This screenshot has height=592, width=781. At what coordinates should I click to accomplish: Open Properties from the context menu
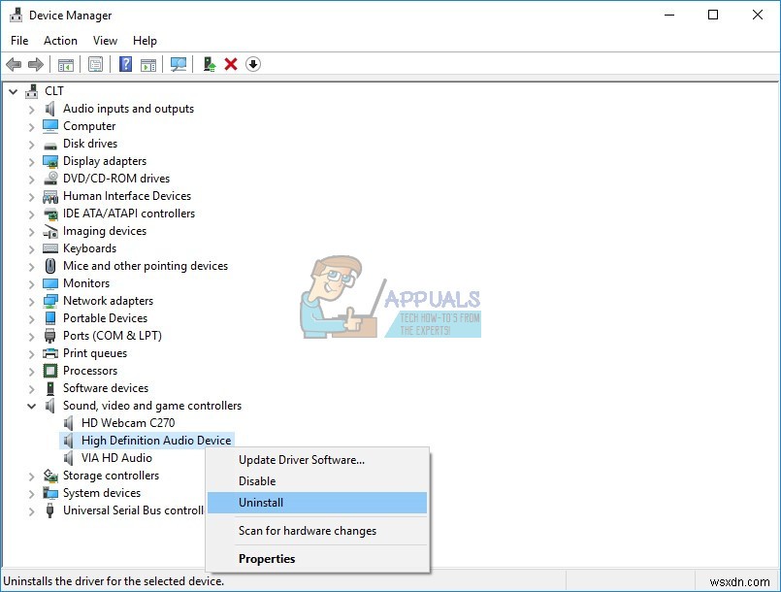pos(267,558)
